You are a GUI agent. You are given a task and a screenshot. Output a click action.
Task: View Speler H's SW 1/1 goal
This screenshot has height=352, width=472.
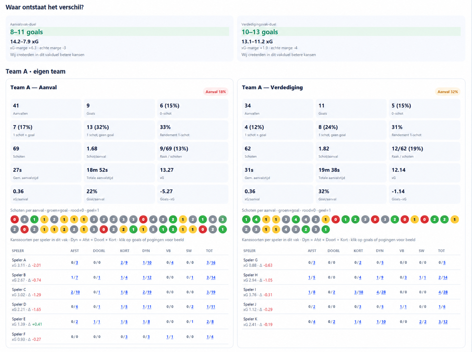coord(423,278)
